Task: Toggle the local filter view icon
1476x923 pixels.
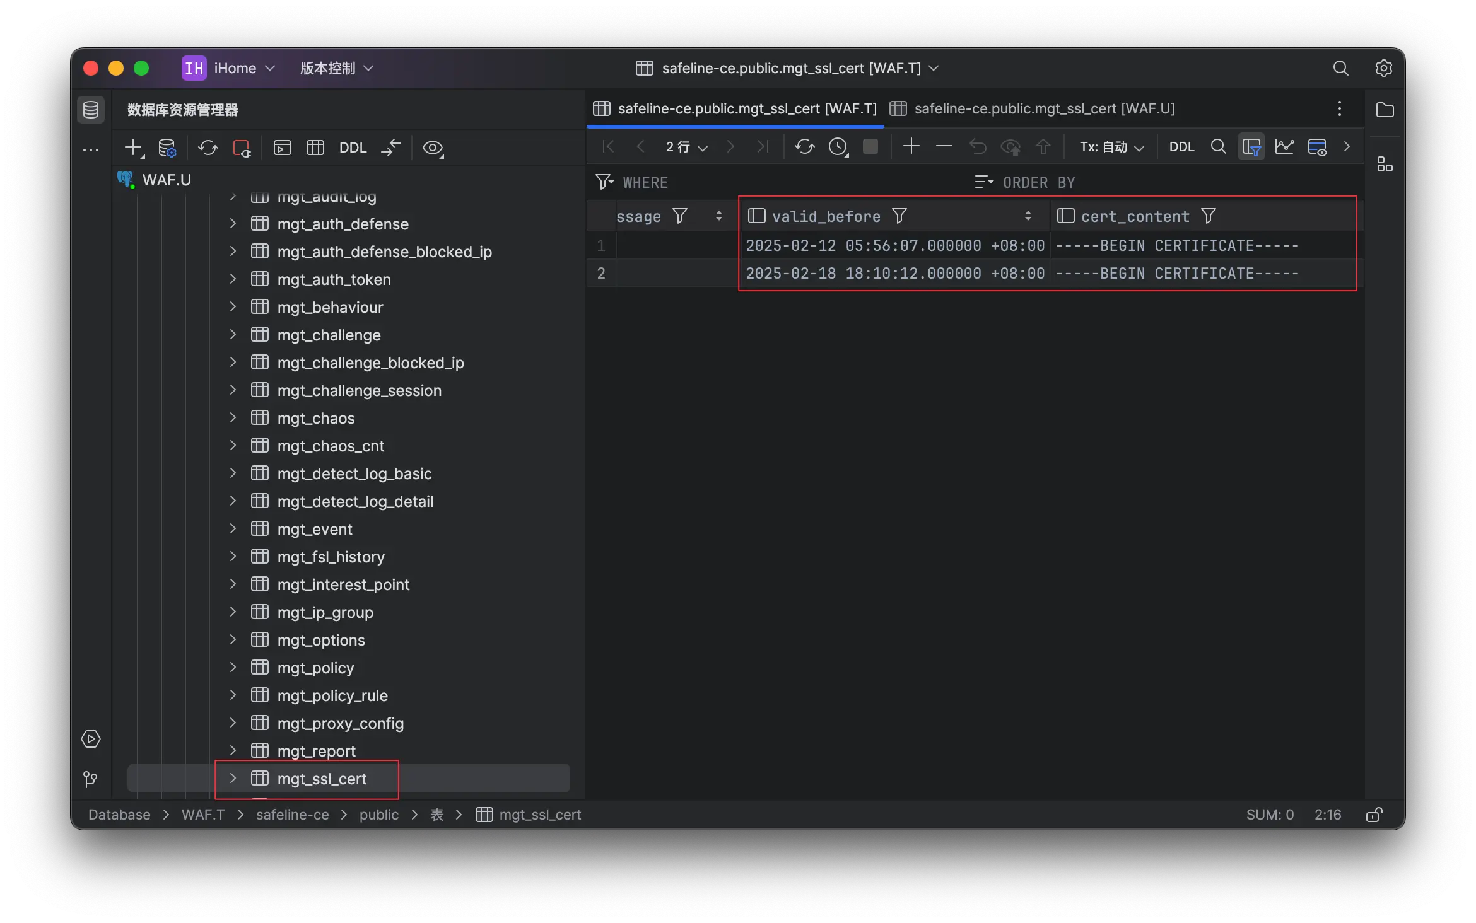Action: [x=1251, y=147]
